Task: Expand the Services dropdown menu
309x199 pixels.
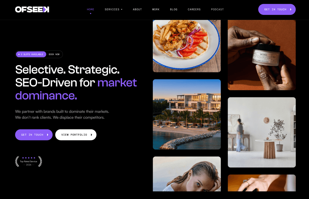Action: [113, 9]
